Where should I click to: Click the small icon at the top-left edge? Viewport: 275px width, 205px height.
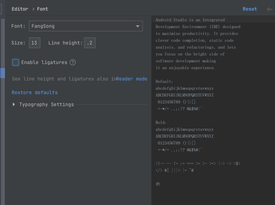pos(1,9)
